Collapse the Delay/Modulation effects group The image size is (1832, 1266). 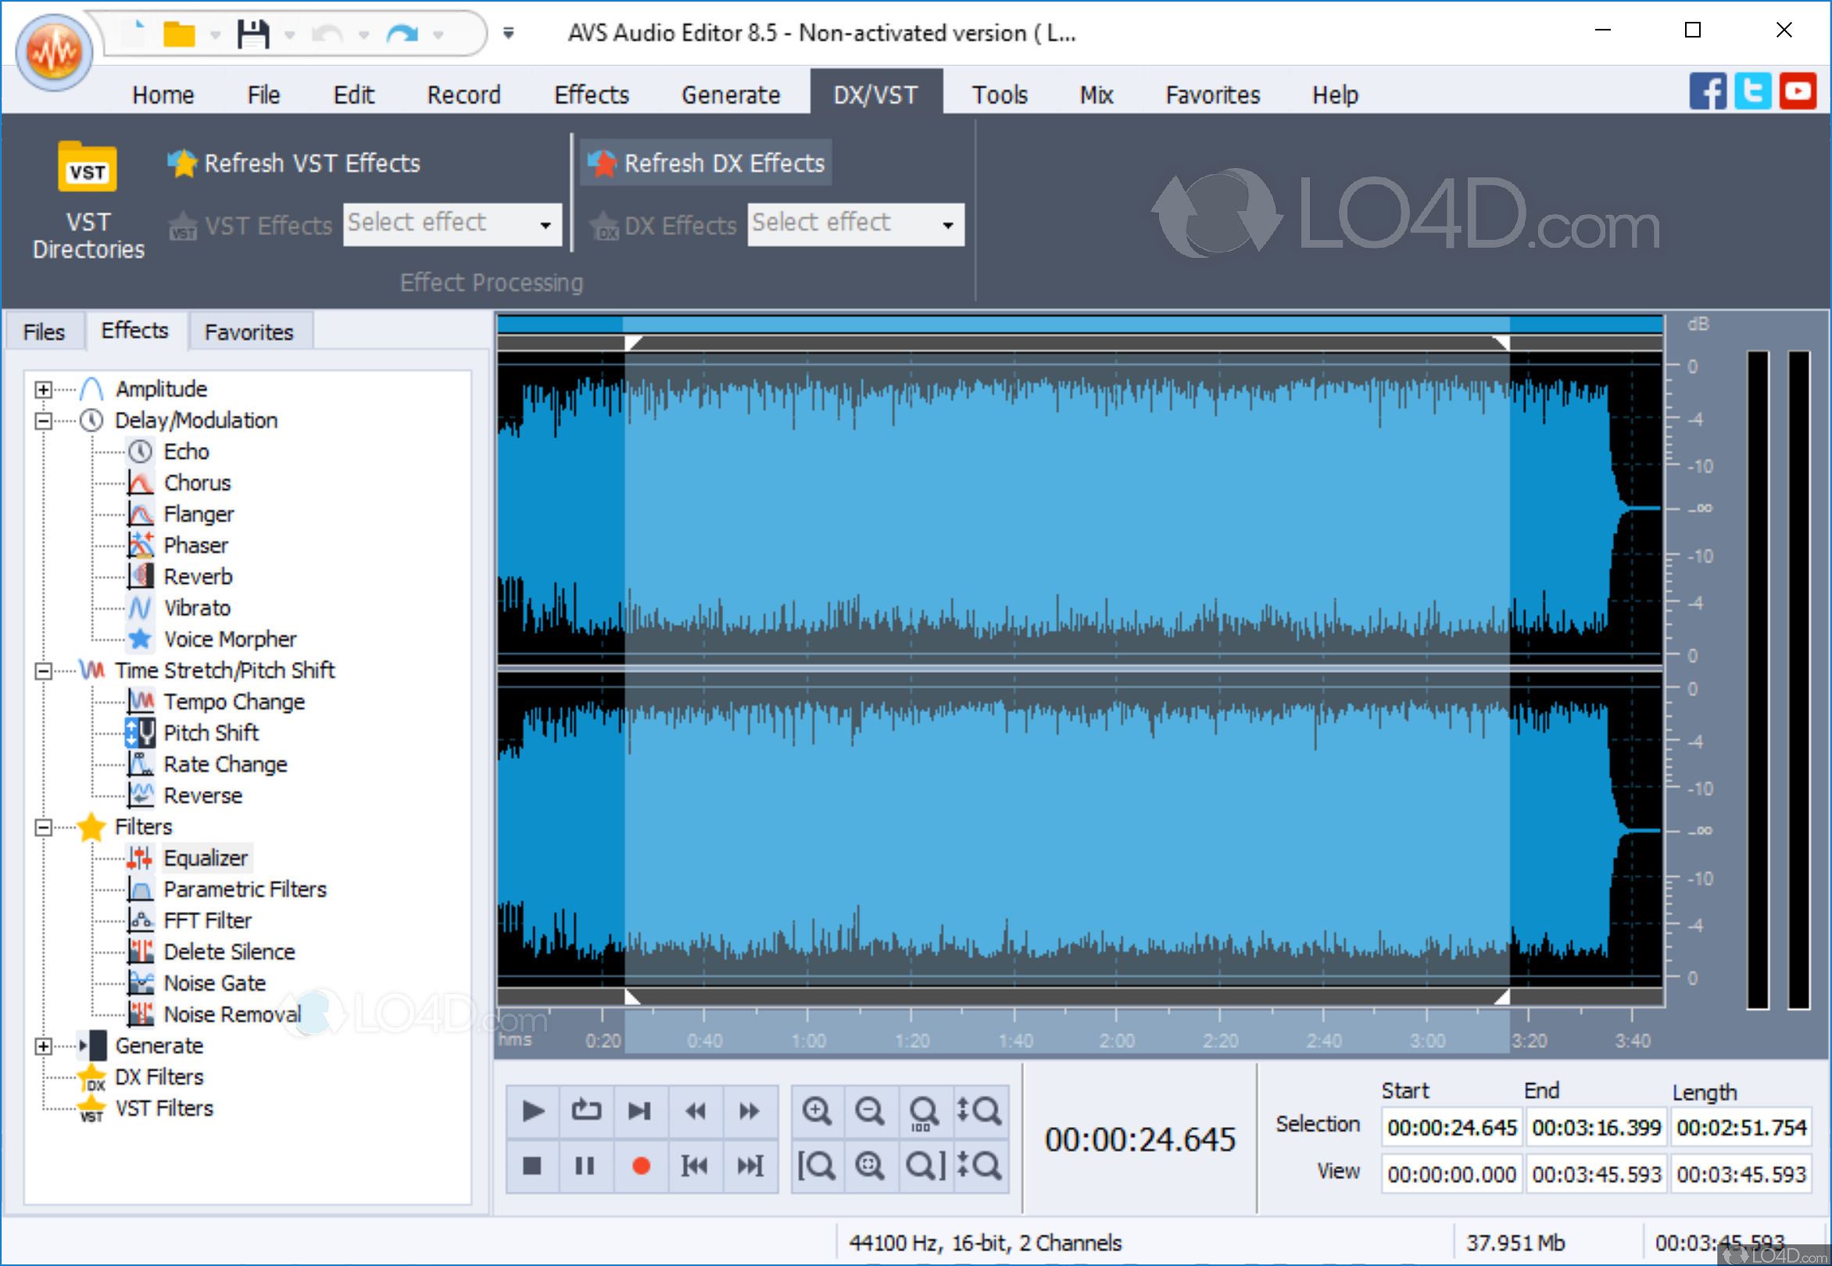click(x=44, y=420)
